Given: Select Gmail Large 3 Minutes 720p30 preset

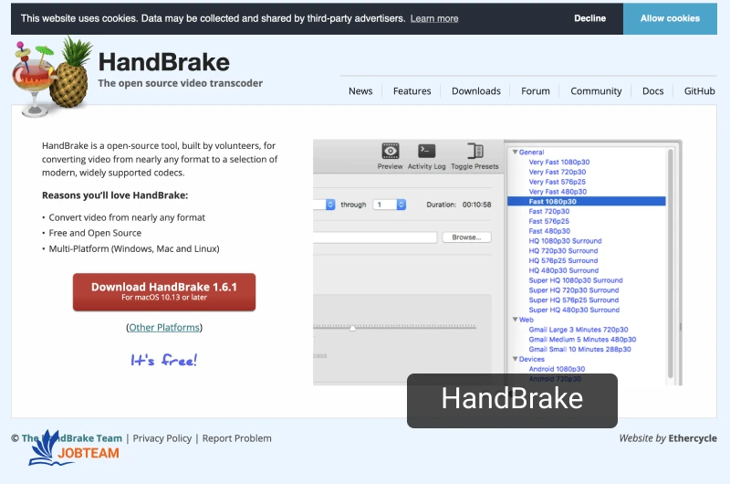Looking at the screenshot, I should pyautogui.click(x=579, y=330).
